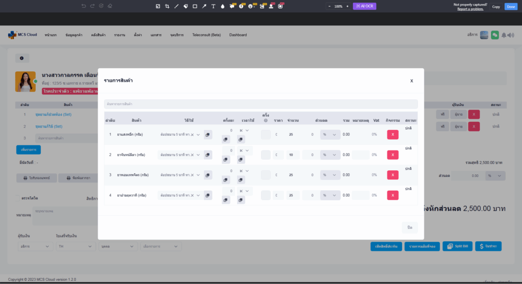522x284 pixels.
Task: Click the AI OCR button
Action: (x=364, y=6)
